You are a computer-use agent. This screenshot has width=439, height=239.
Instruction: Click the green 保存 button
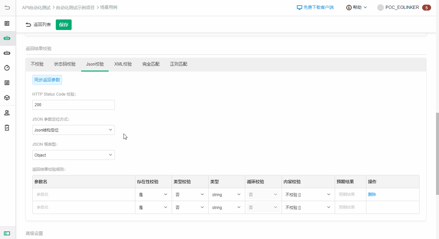(63, 24)
